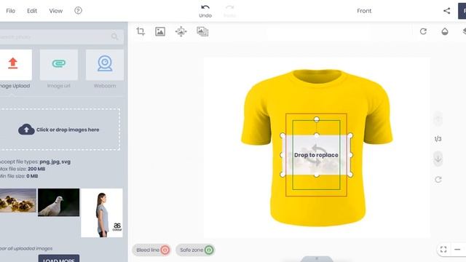Choose the Image url option
466x262 pixels.
click(x=59, y=70)
